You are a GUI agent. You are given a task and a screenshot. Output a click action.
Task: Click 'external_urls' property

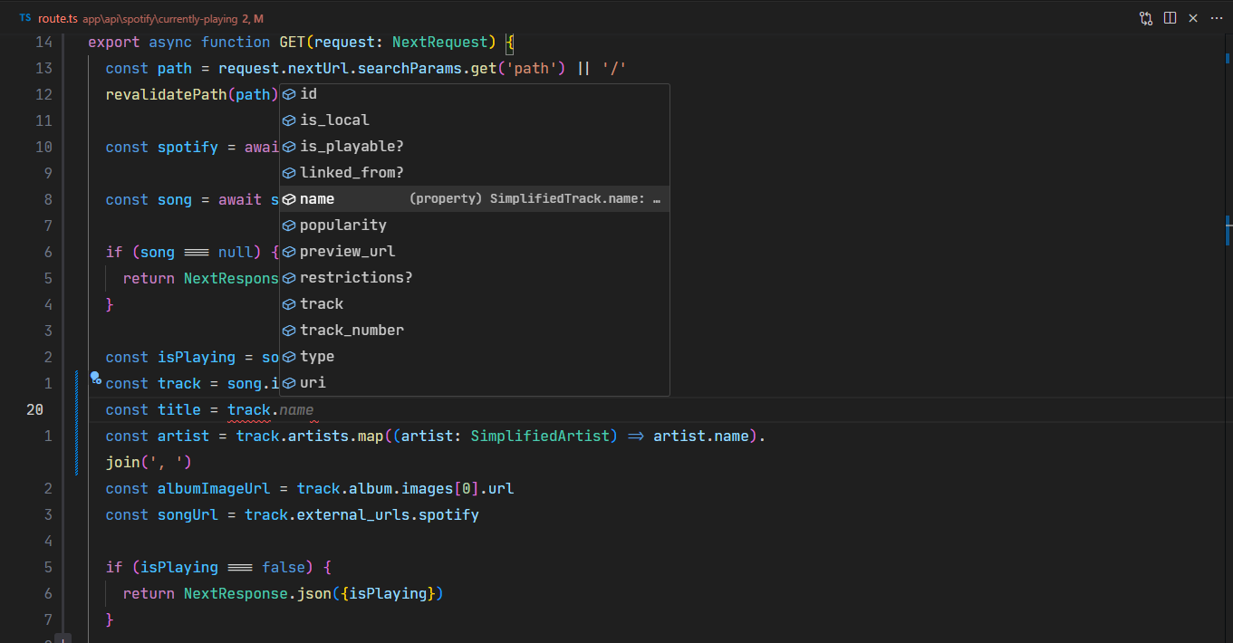(353, 514)
